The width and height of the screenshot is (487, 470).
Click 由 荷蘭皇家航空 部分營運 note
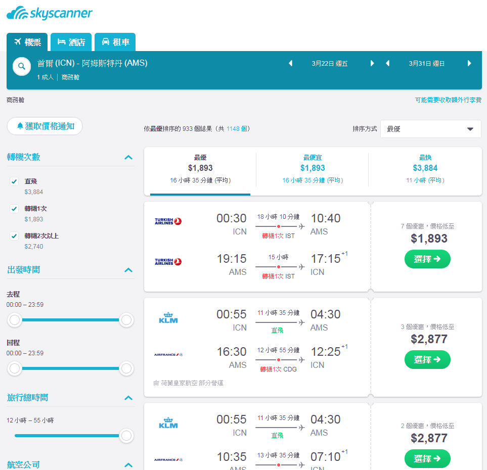188,383
